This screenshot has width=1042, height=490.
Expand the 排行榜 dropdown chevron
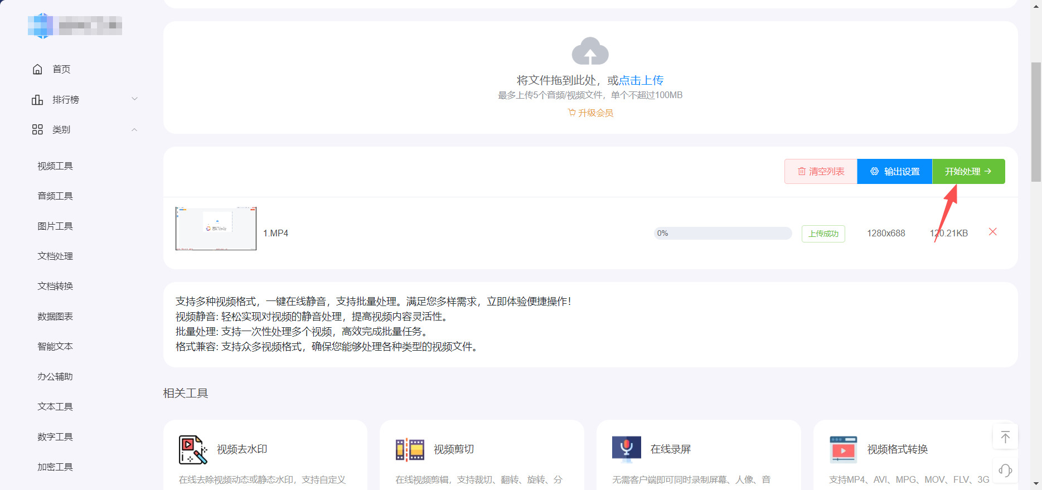click(134, 99)
